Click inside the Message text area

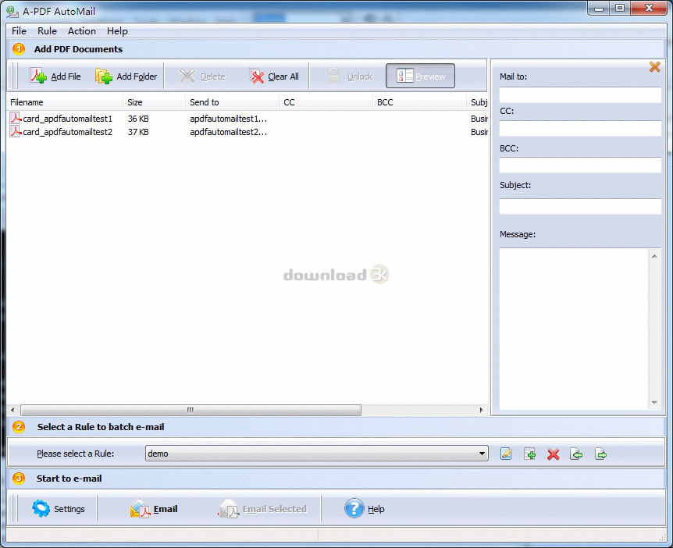(574, 329)
